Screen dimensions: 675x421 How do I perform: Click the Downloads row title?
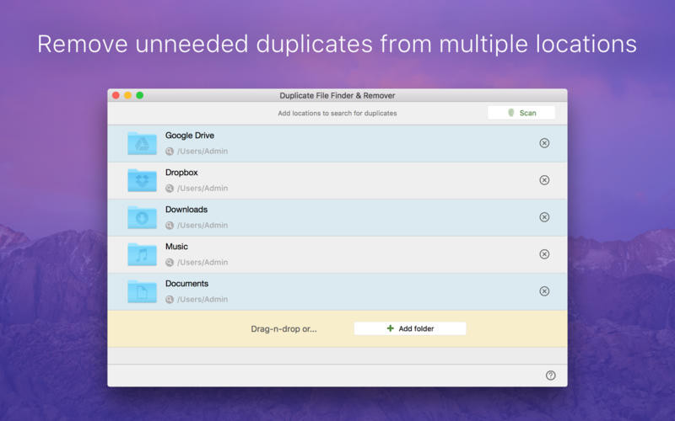pyautogui.click(x=186, y=209)
